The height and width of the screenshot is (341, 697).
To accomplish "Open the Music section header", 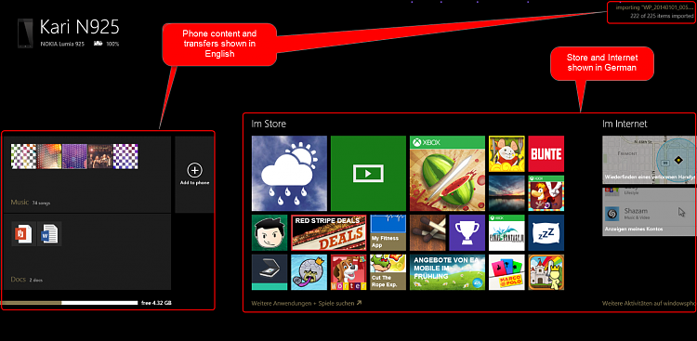I will pos(20,203).
